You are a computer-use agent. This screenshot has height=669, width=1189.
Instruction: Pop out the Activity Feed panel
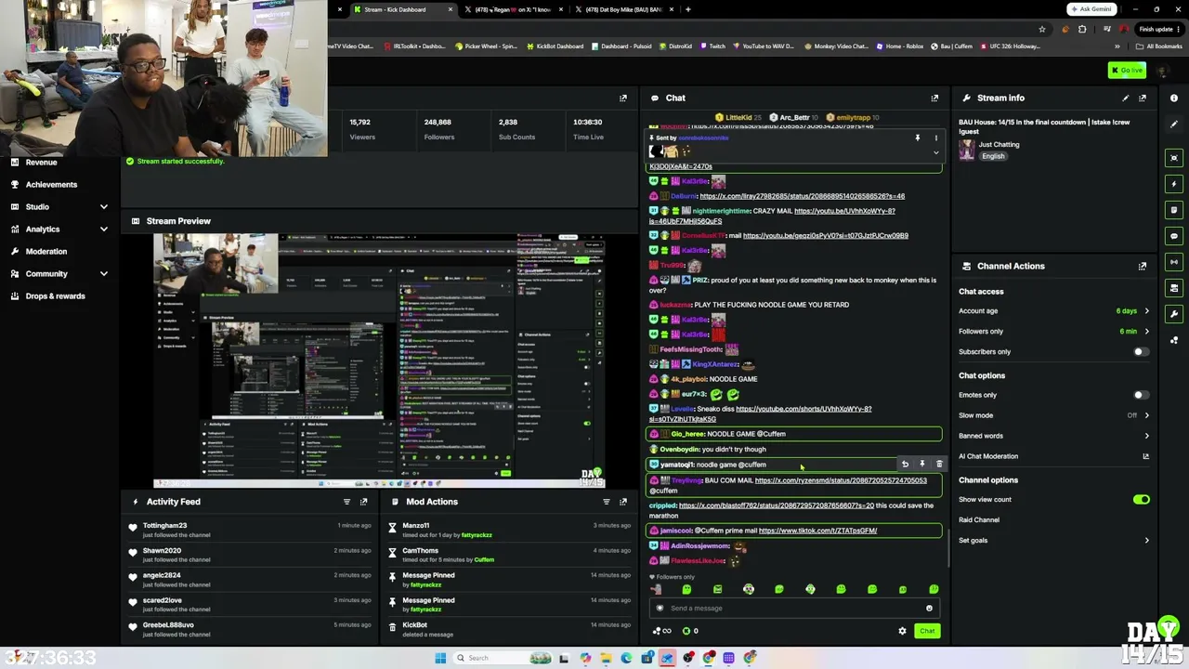pos(363,502)
